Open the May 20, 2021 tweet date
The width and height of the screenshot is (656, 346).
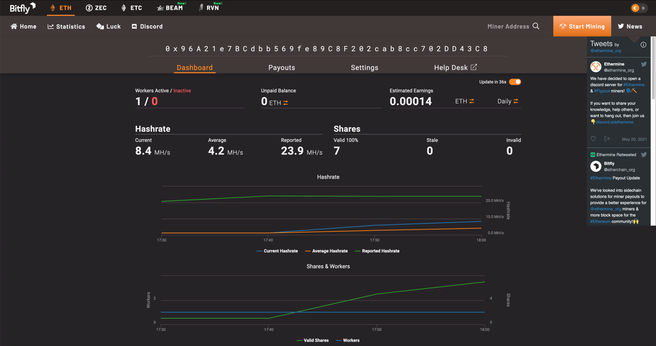click(x=634, y=139)
